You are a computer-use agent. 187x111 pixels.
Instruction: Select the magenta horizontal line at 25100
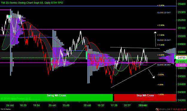[88, 29]
